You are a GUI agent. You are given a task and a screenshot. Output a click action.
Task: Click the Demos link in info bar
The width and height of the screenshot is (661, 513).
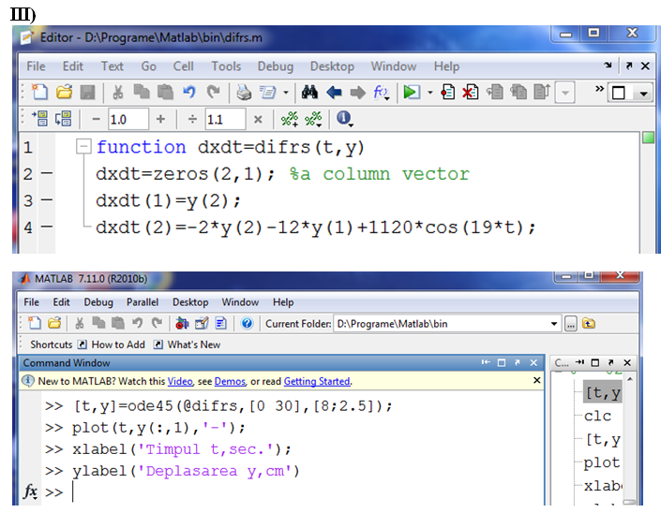(x=230, y=381)
